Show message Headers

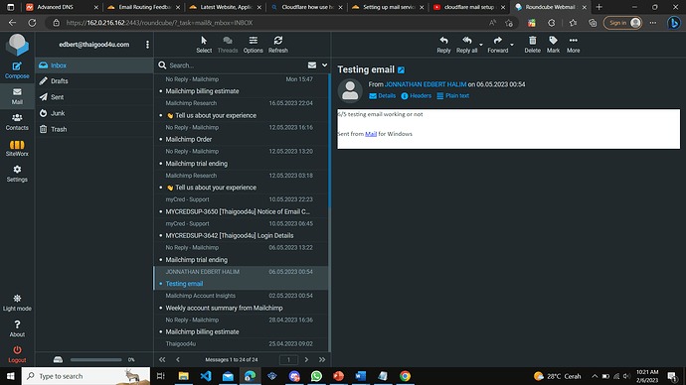(x=416, y=95)
